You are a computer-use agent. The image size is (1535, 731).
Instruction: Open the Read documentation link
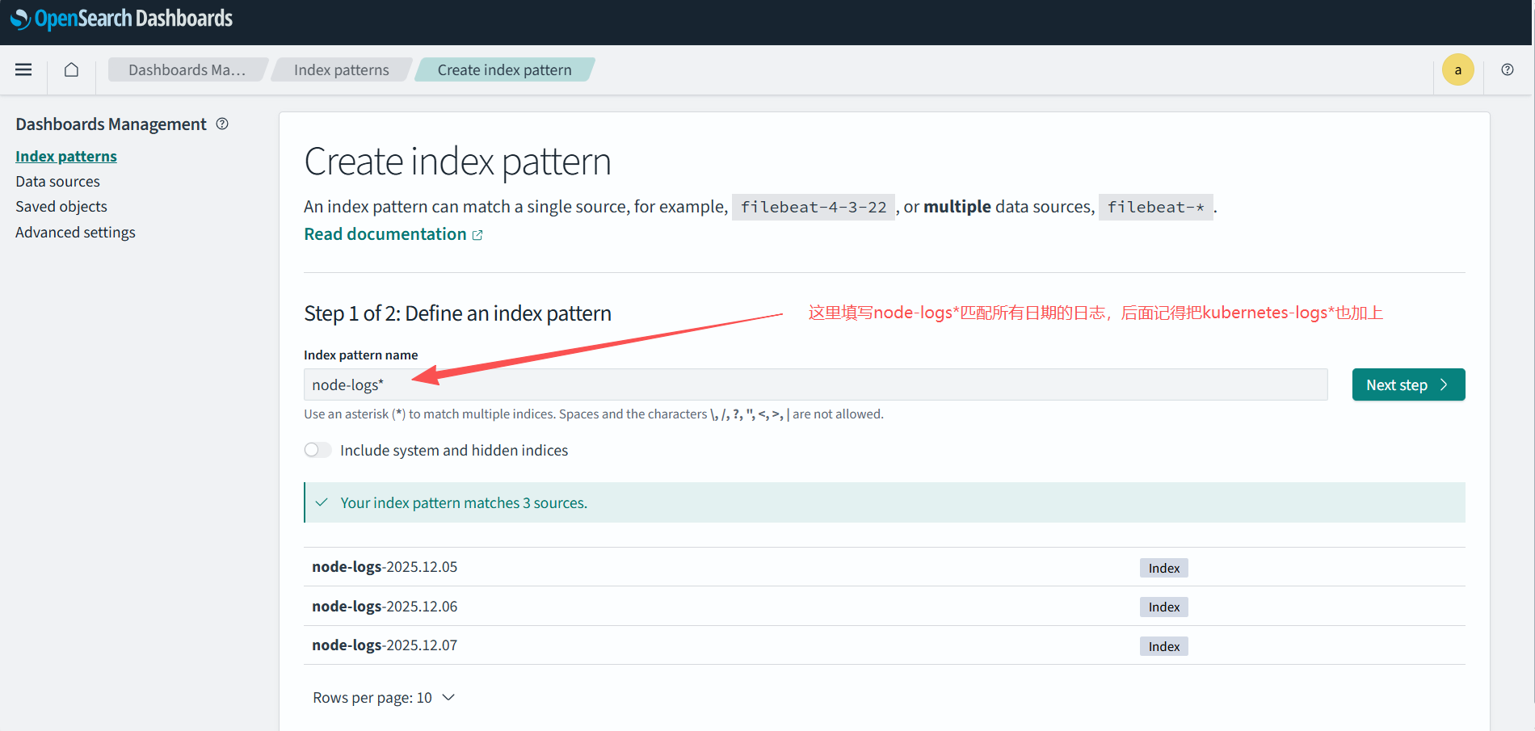point(393,234)
